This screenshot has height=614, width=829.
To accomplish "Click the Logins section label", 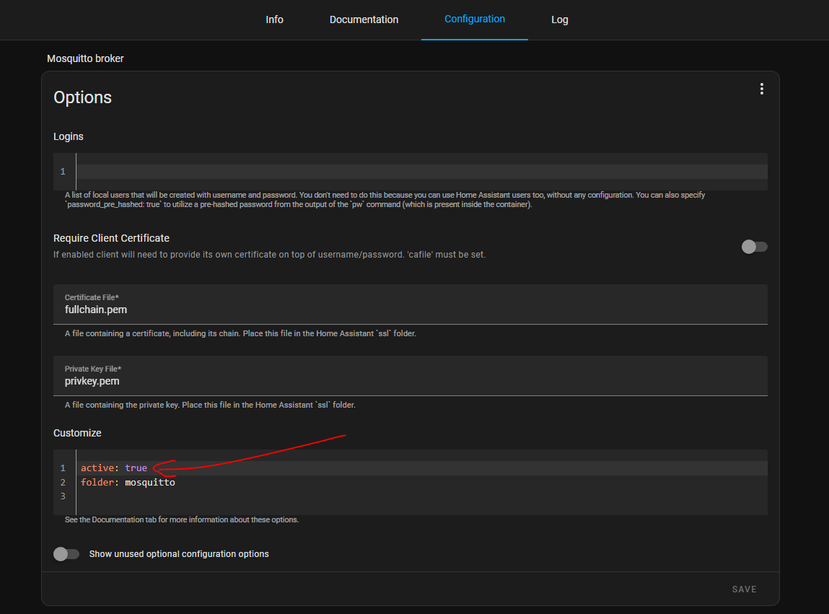I will 69,136.
